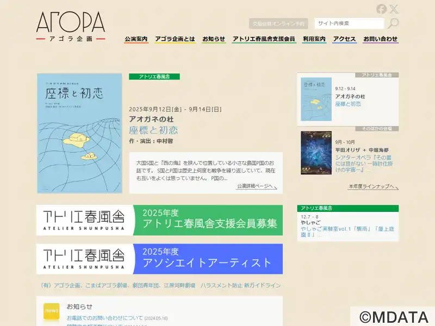
Task: Open the X social media icon
Action: pyautogui.click(x=394, y=9)
